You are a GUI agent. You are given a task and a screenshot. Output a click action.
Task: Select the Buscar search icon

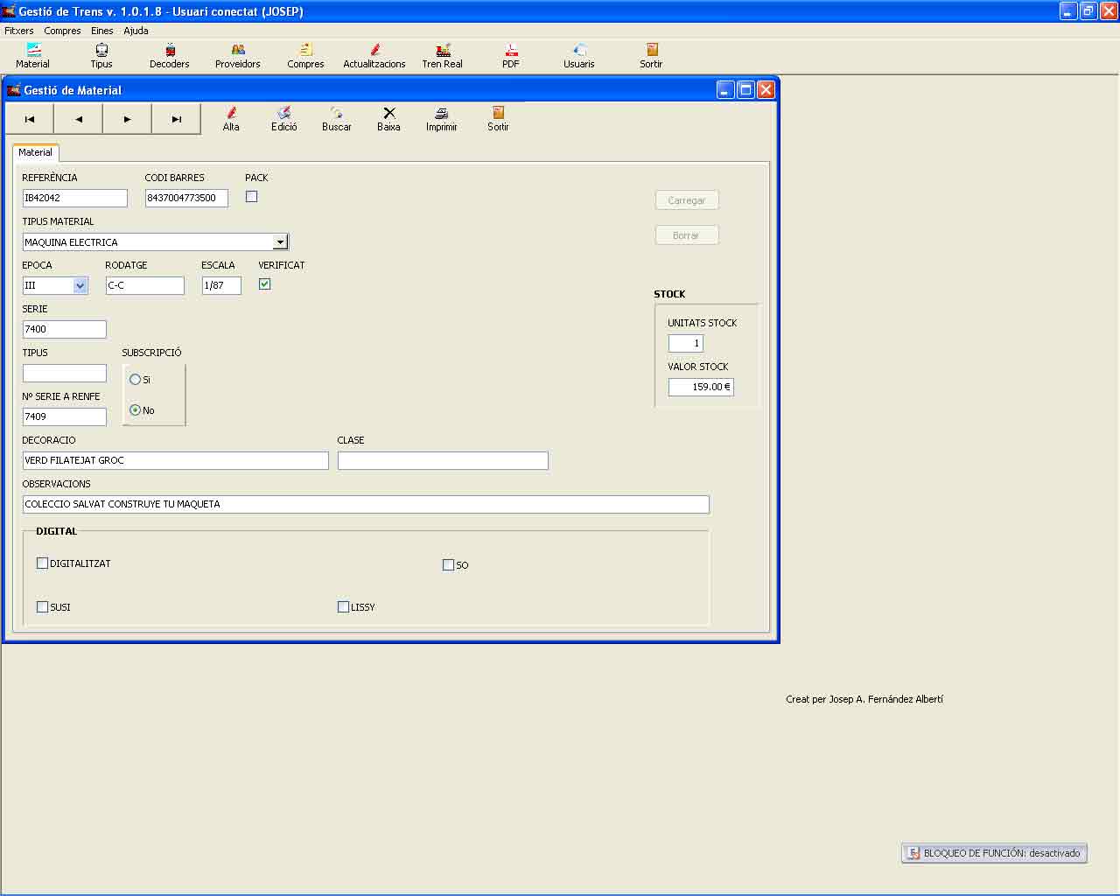337,113
